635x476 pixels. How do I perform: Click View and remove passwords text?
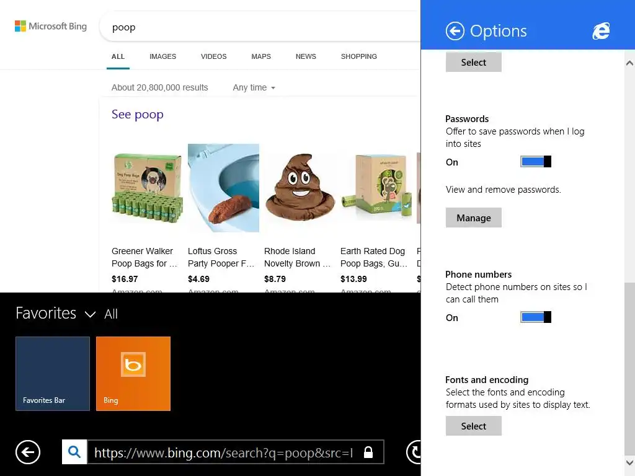pyautogui.click(x=504, y=190)
